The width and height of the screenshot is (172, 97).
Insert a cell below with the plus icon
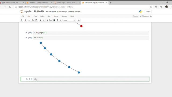[25, 20]
